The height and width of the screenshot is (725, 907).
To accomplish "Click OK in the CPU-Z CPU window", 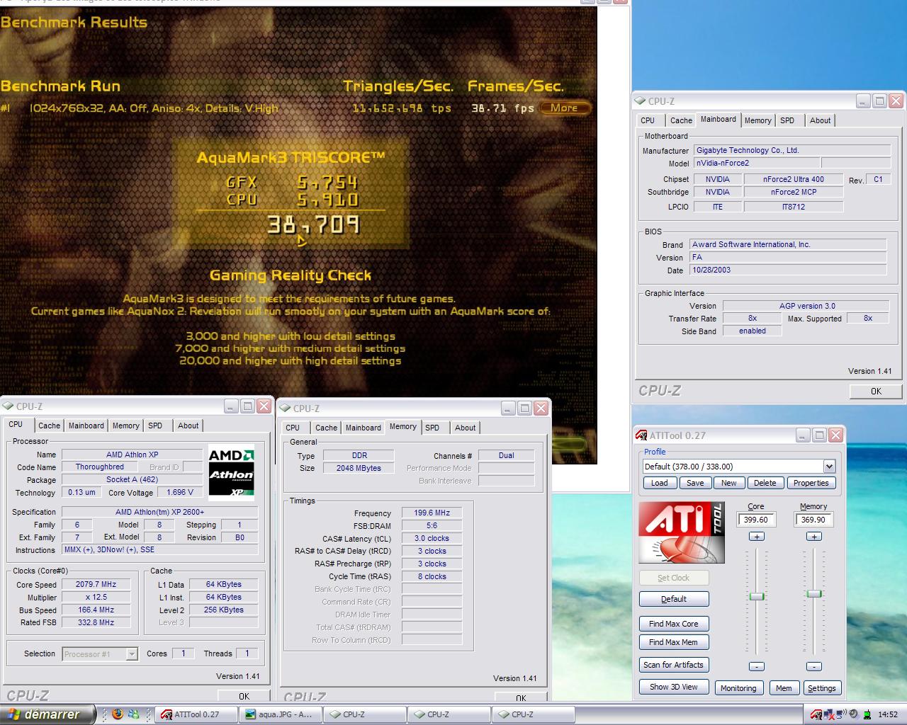I will 244,696.
